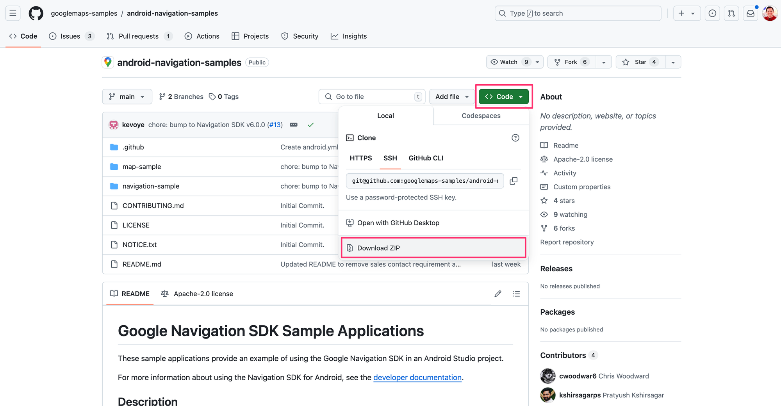Click the clone help question mark icon
The width and height of the screenshot is (781, 406).
click(515, 137)
